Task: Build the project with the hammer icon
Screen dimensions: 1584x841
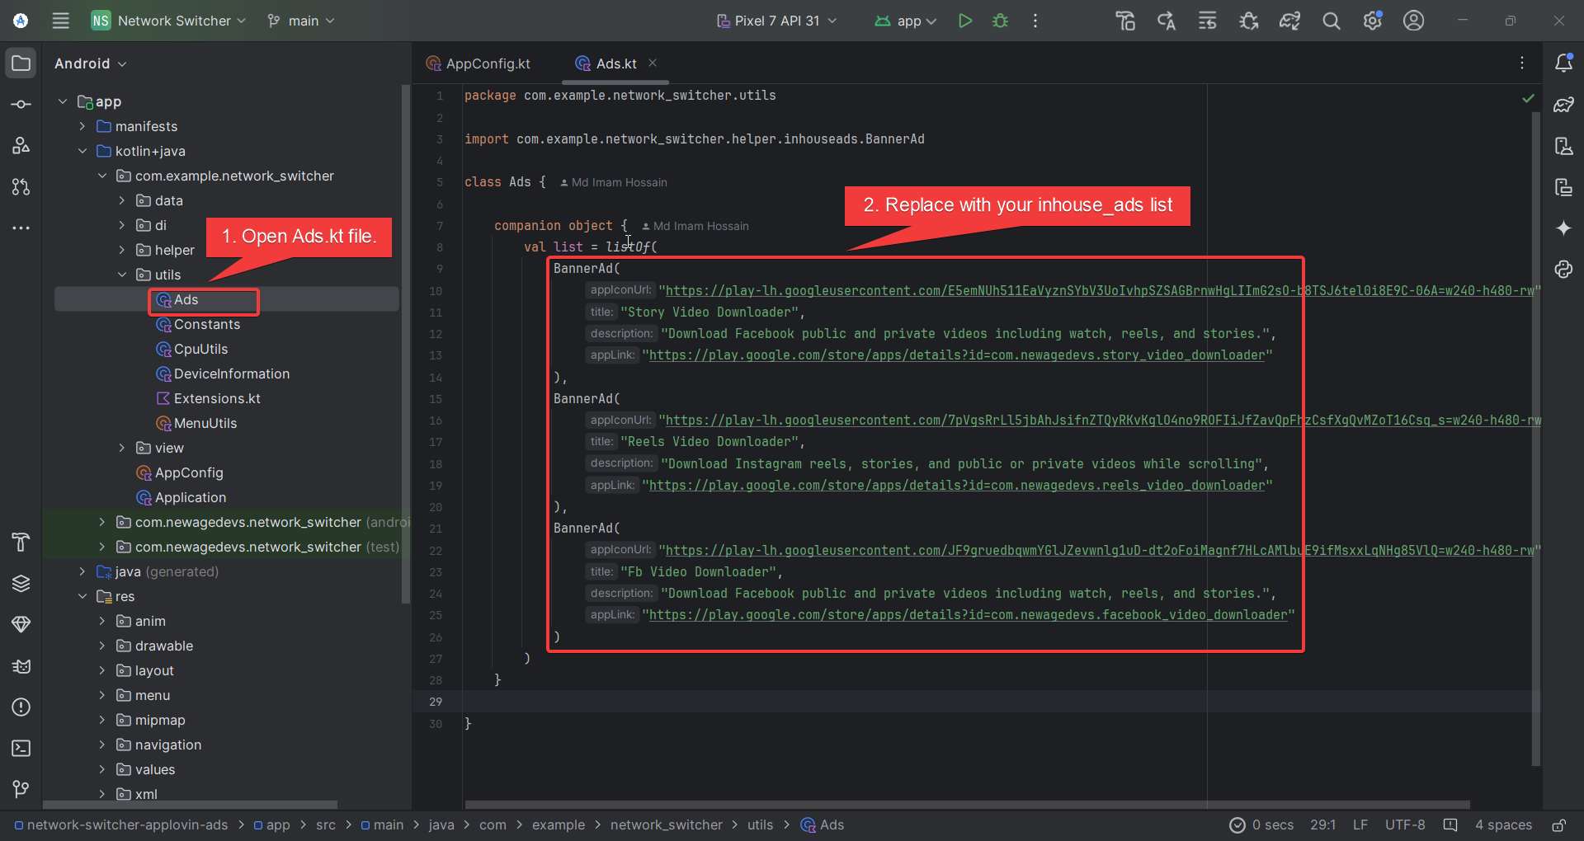Action: click(x=1124, y=21)
